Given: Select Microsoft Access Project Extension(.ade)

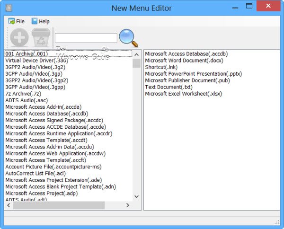Looking at the screenshot, I should pyautogui.click(x=53, y=180).
